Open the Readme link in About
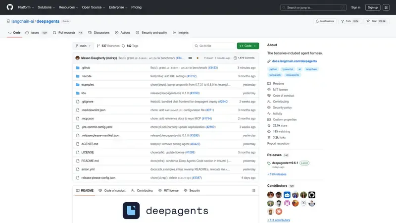The height and width of the screenshot is (223, 396). point(276,83)
